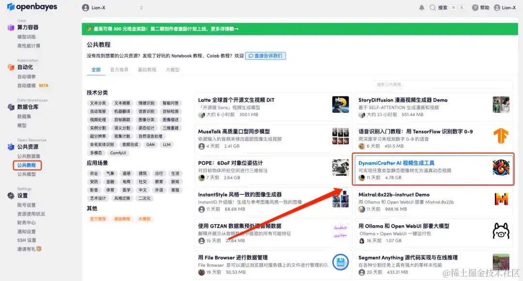Open 自动建模 BETA in the sidebar
The height and width of the screenshot is (281, 523).
[x=33, y=85]
